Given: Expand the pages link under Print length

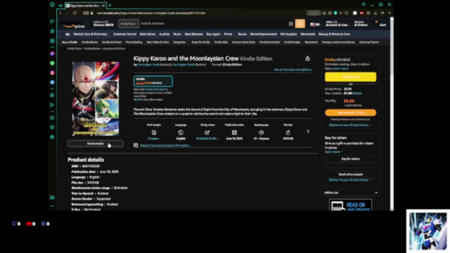Looking at the screenshot, I should (154, 139).
